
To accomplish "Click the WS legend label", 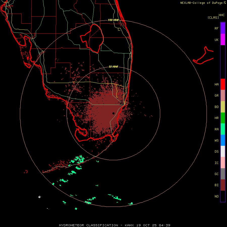I will (x=216, y=140).
